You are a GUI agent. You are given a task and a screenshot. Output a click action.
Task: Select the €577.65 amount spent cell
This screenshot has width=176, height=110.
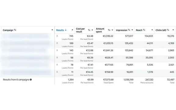point(109,65)
